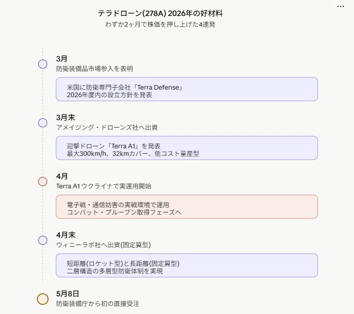The width and height of the screenshot is (354, 314).
Task: Click Terra A1 ウクライナで実運用開始 heading
Action: point(104,186)
